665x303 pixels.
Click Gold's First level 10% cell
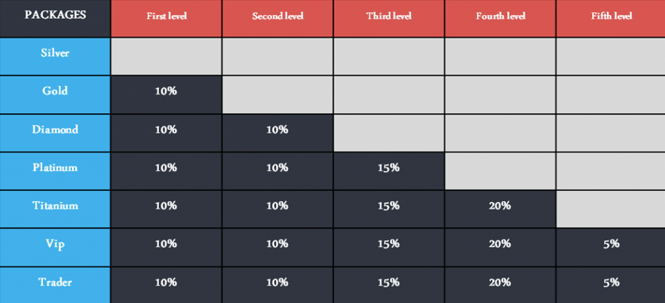(166, 95)
